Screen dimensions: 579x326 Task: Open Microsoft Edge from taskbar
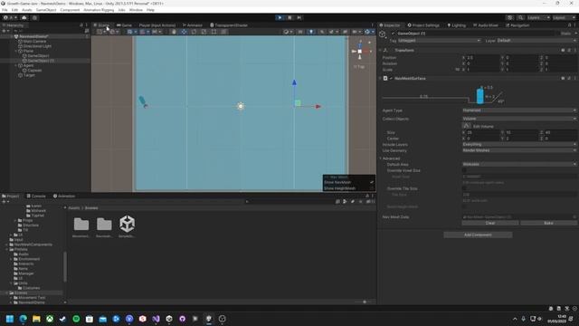pos(23,319)
